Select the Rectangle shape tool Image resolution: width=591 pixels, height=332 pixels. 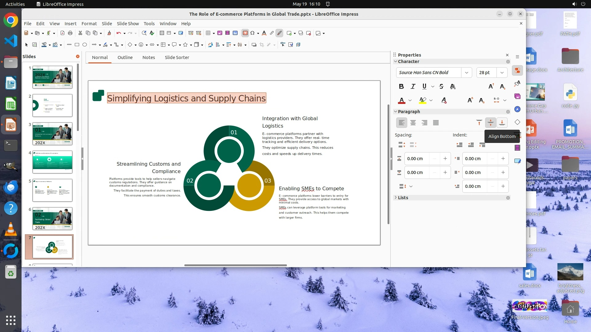point(77,45)
